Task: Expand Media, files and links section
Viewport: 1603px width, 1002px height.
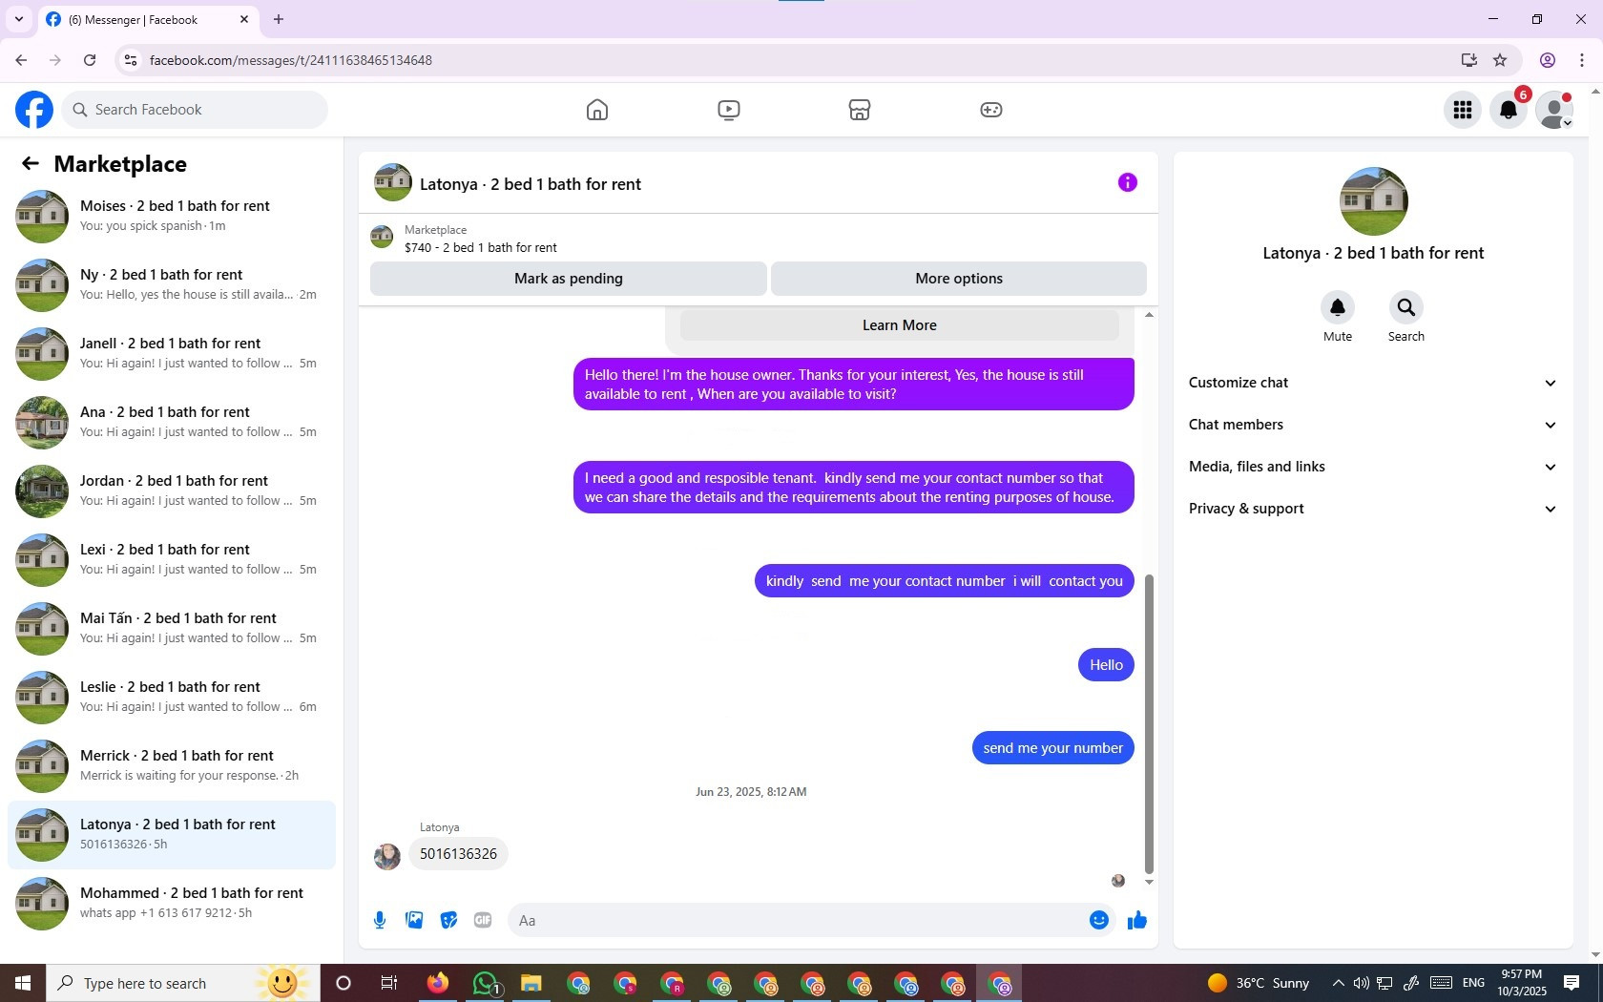Action: click(1373, 467)
